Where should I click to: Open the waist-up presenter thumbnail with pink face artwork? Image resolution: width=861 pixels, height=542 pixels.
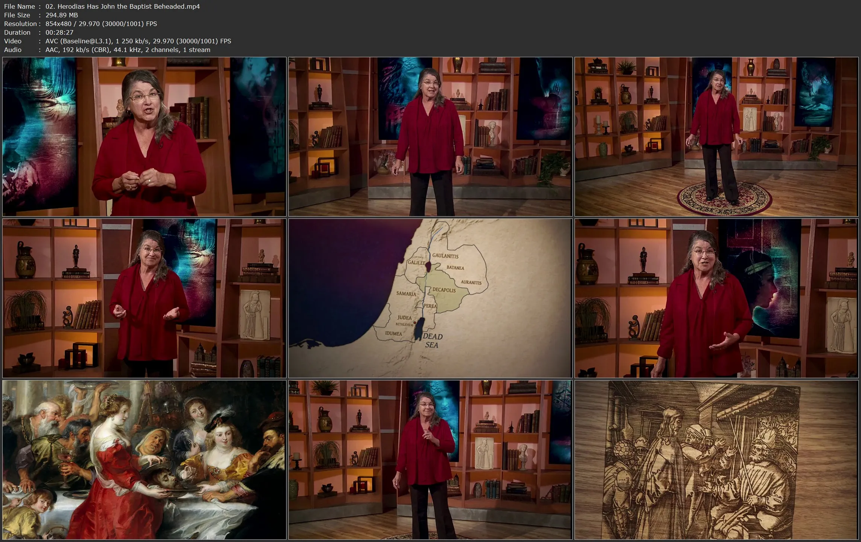[430, 136]
